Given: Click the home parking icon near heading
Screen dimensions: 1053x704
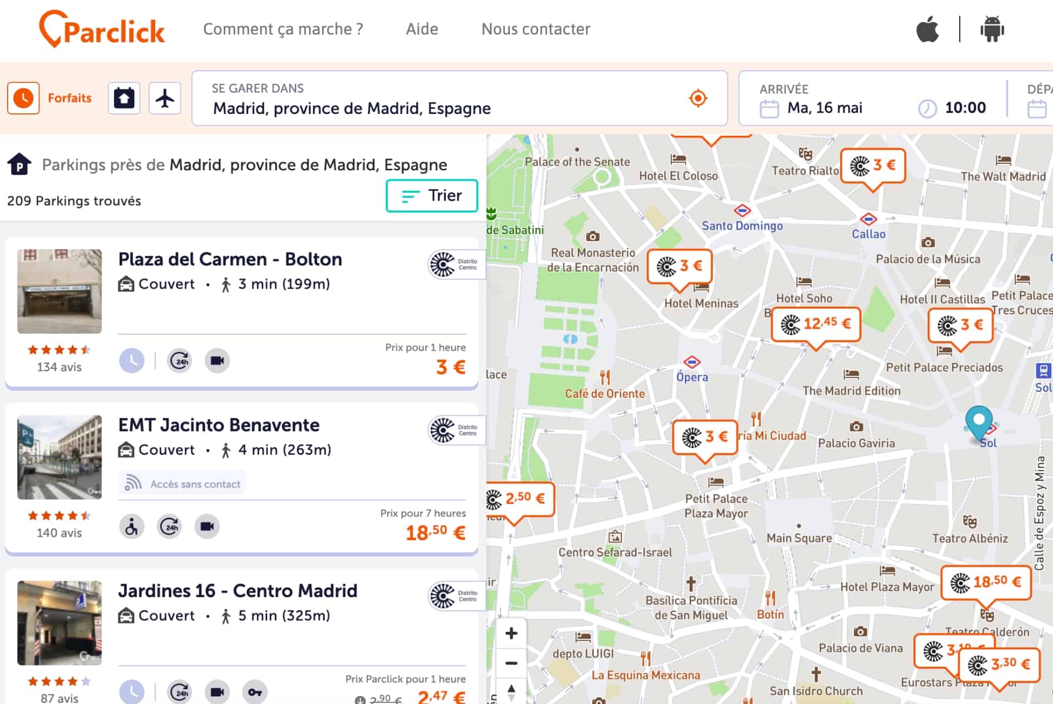Looking at the screenshot, I should tap(19, 164).
